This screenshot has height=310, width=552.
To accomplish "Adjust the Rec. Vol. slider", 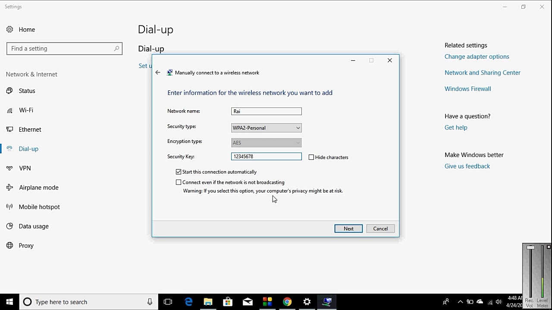I will tap(530, 248).
